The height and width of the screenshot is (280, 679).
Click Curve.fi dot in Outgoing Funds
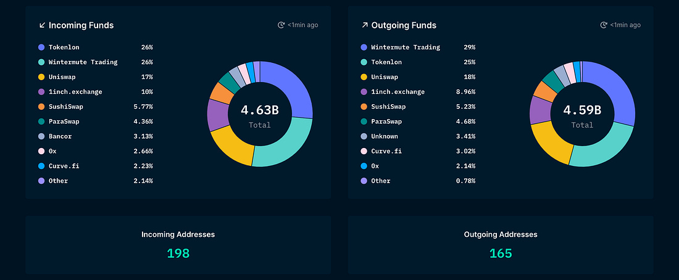coord(364,151)
